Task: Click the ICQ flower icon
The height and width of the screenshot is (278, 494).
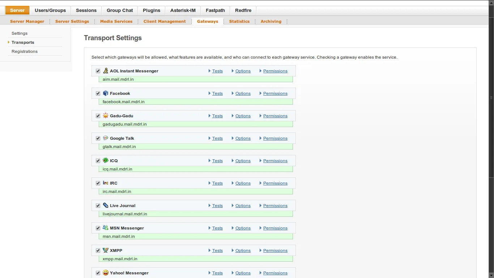Action: pyautogui.click(x=106, y=160)
